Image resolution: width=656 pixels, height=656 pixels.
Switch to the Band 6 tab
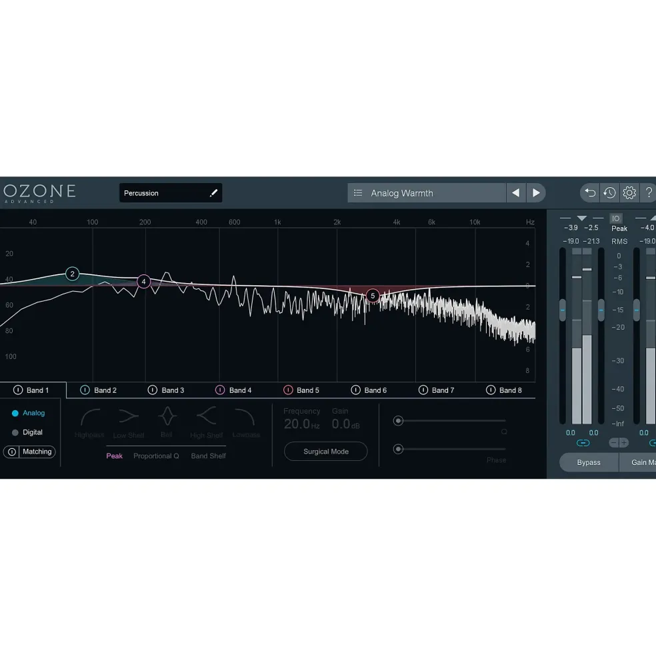375,390
